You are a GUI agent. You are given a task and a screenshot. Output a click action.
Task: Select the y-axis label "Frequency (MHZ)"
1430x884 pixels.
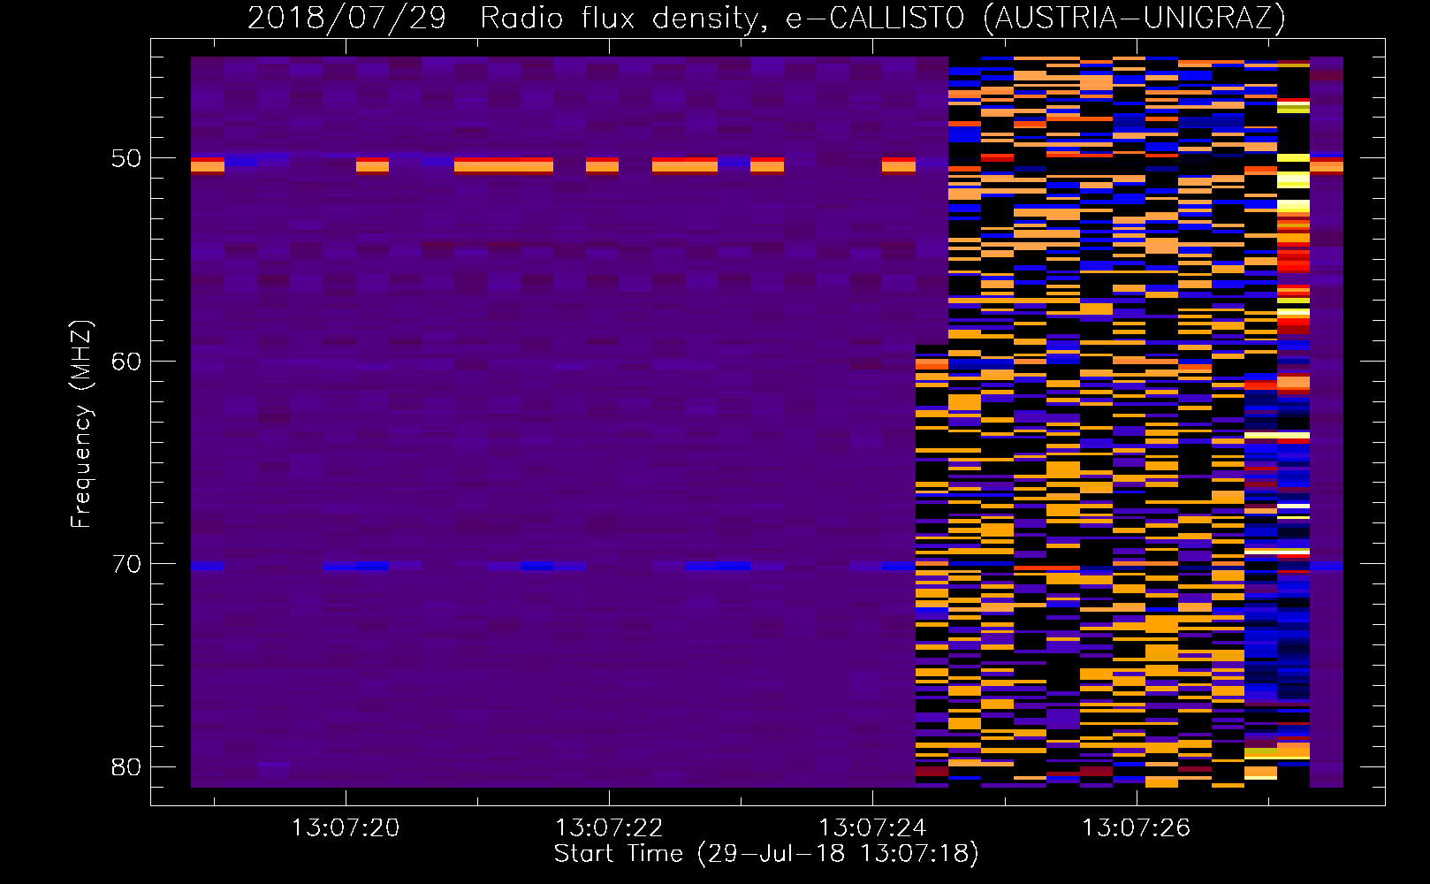81,424
